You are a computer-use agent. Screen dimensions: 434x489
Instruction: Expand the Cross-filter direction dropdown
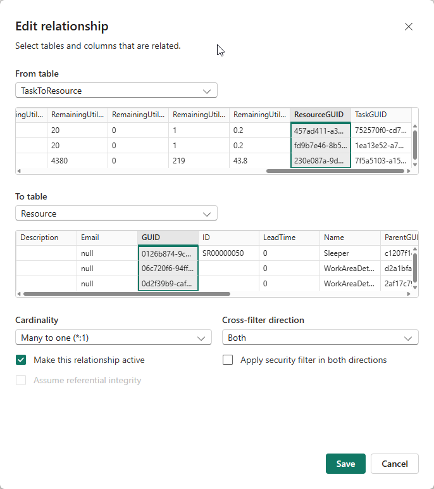(320, 338)
